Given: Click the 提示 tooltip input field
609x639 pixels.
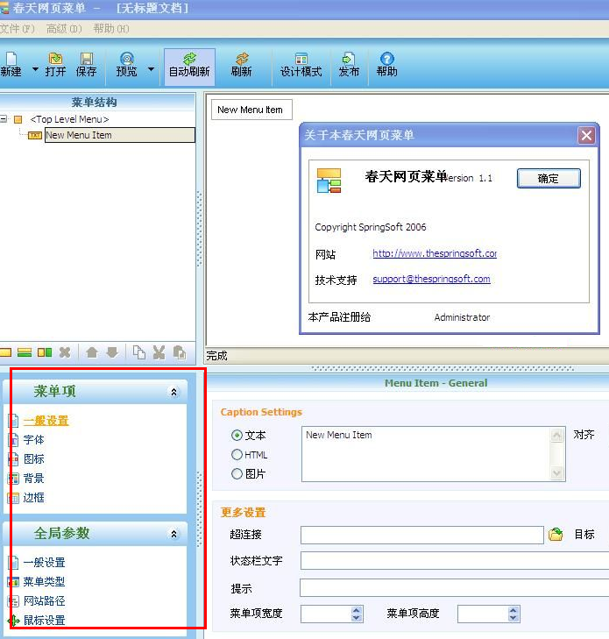Looking at the screenshot, I should coord(455,587).
